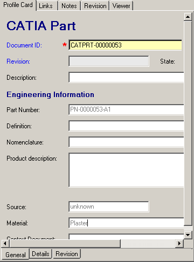Image resolution: width=194 pixels, height=262 pixels.
Task: Click the blue Revision label
Action: pyautogui.click(x=18, y=61)
